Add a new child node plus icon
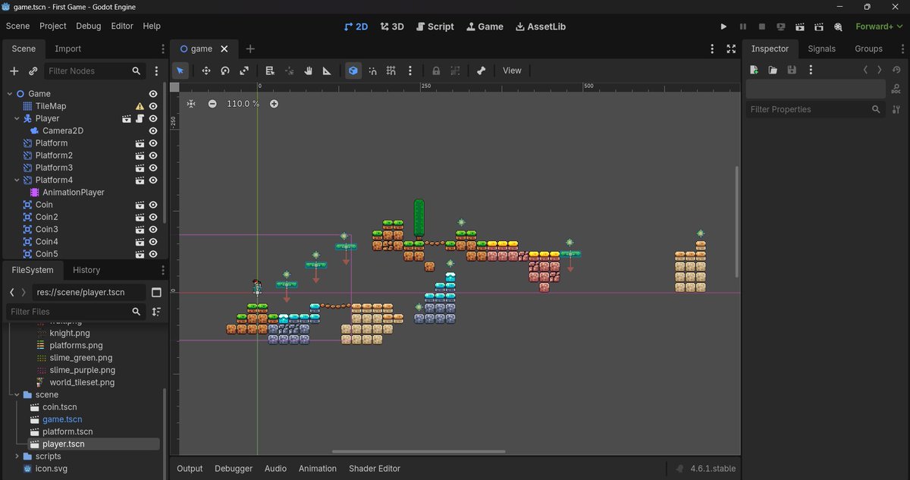Screen dimensions: 910x480 pos(14,71)
